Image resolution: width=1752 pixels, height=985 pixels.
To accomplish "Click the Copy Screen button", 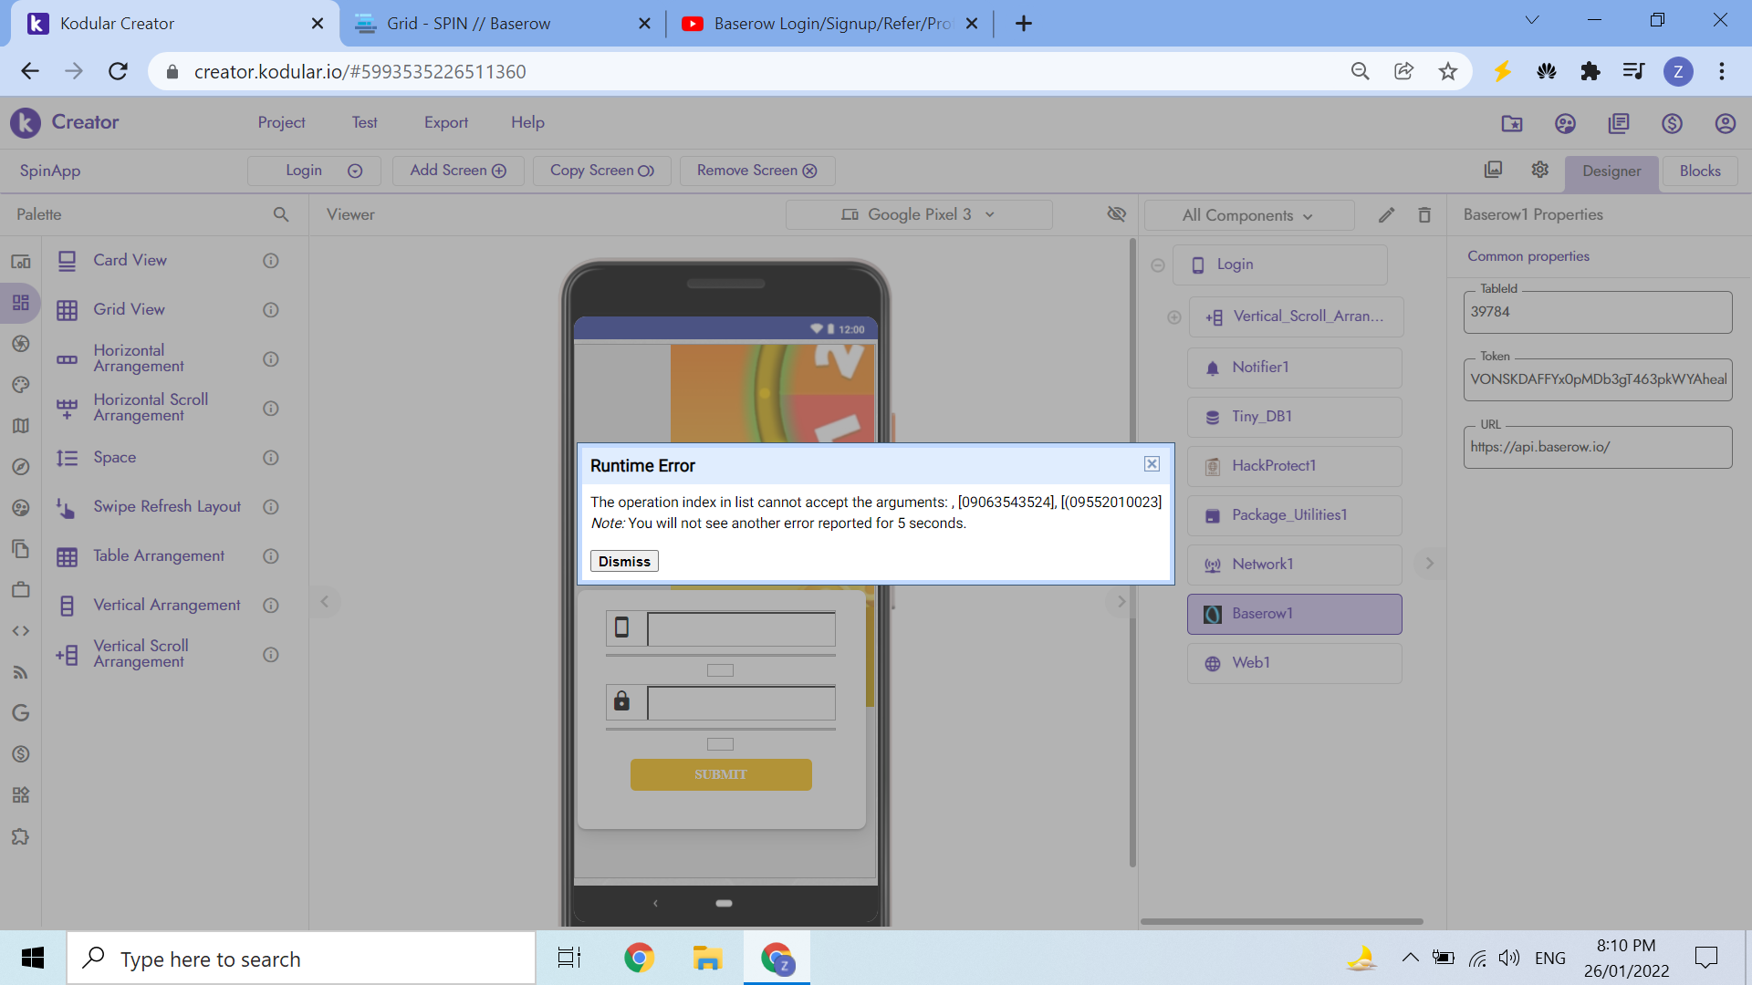I will pyautogui.click(x=602, y=171).
